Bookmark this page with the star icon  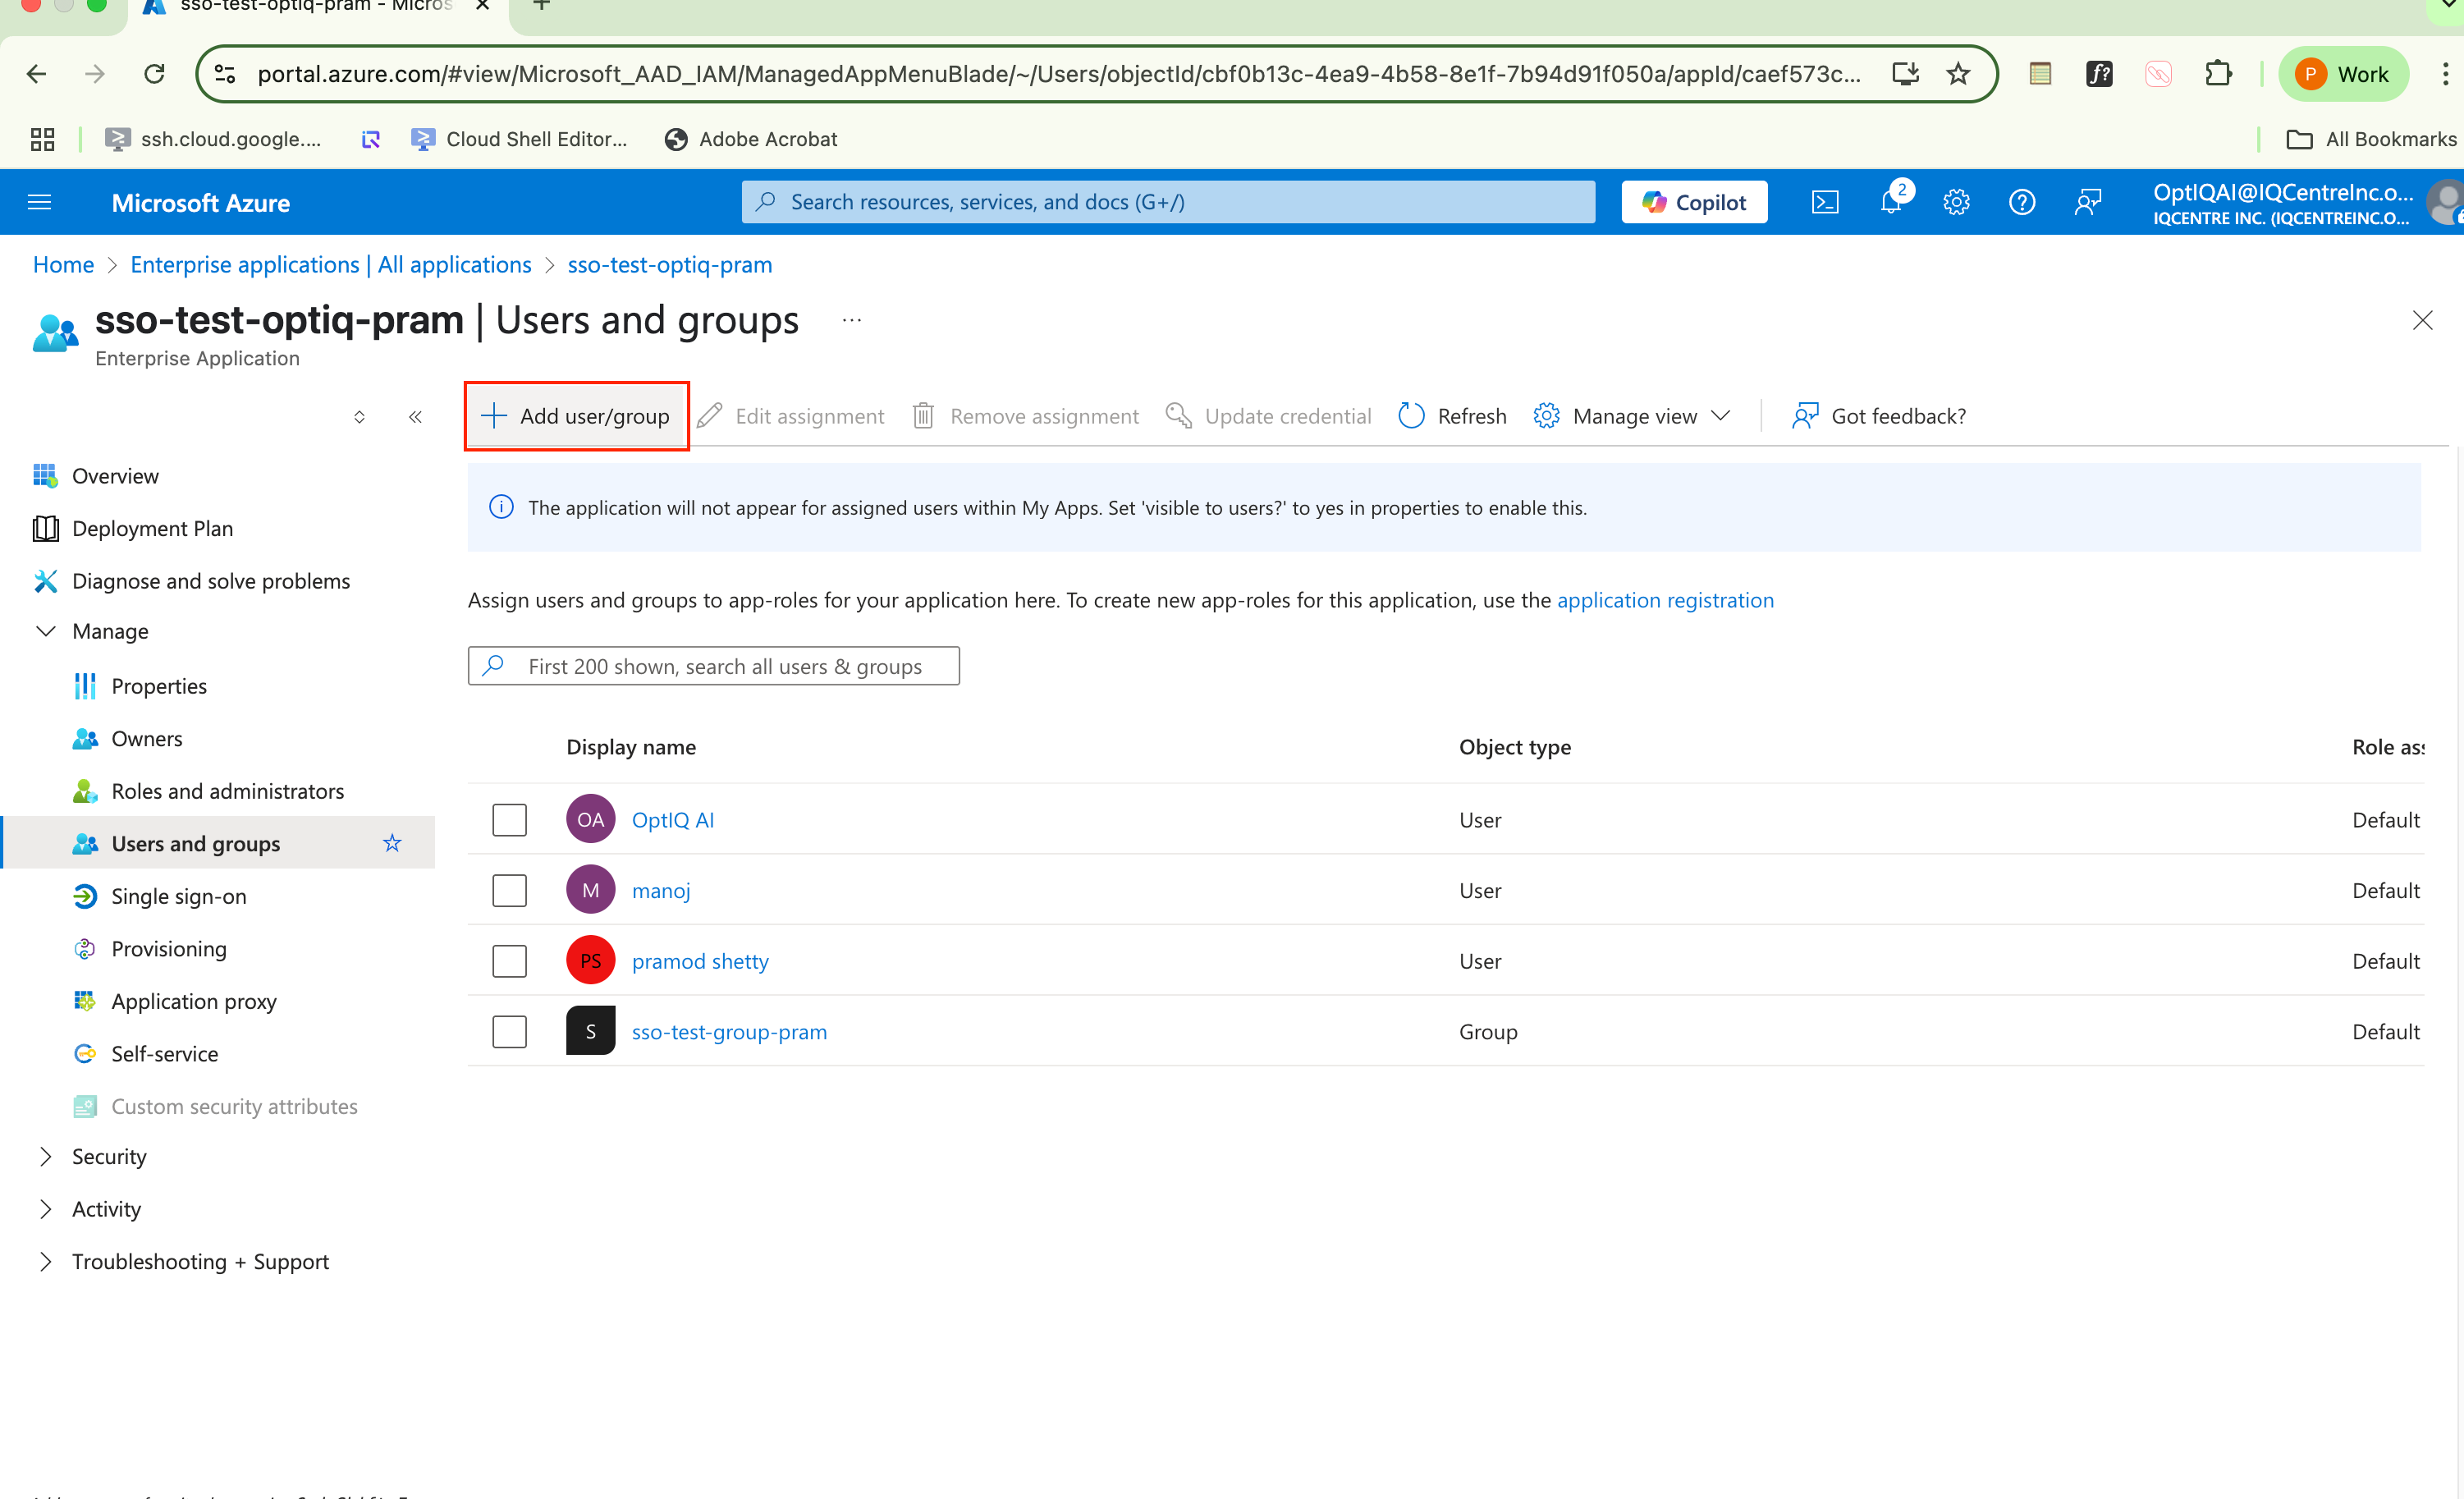(x=1958, y=74)
